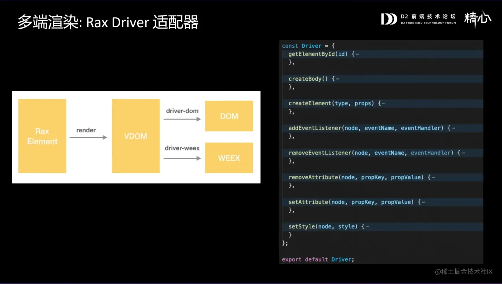This screenshot has width=502, height=284.
Task: Click the D2 forum logo icon
Action: pyautogui.click(x=389, y=19)
